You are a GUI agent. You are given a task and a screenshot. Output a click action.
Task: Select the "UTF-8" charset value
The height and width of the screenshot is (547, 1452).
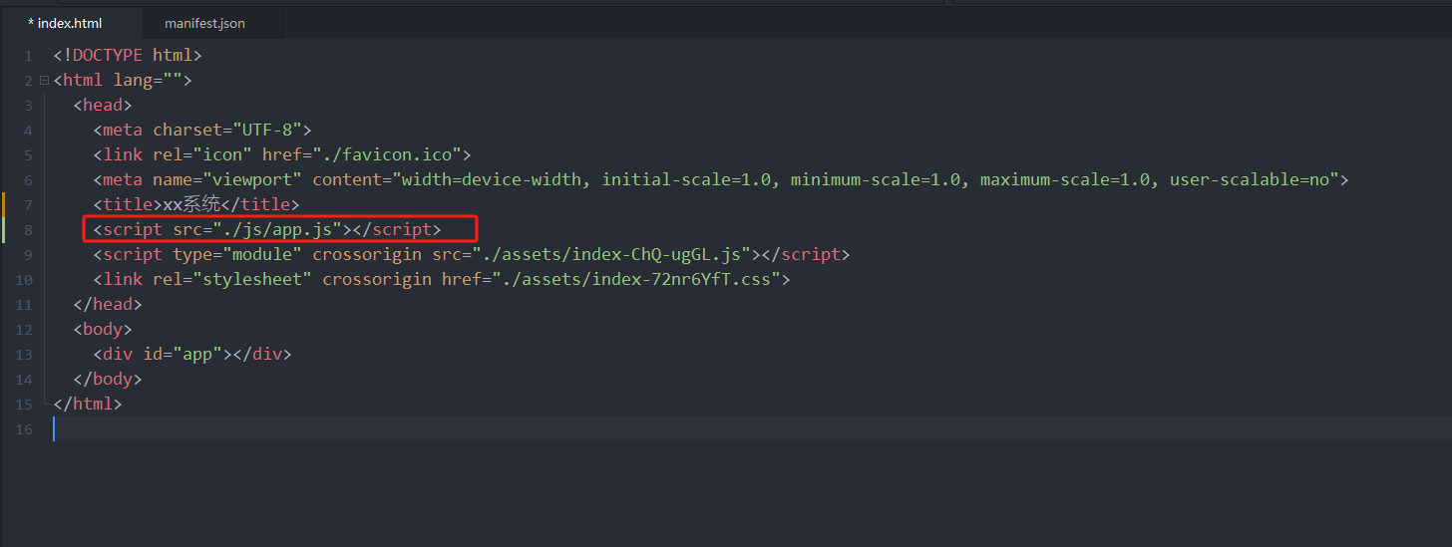click(x=267, y=130)
